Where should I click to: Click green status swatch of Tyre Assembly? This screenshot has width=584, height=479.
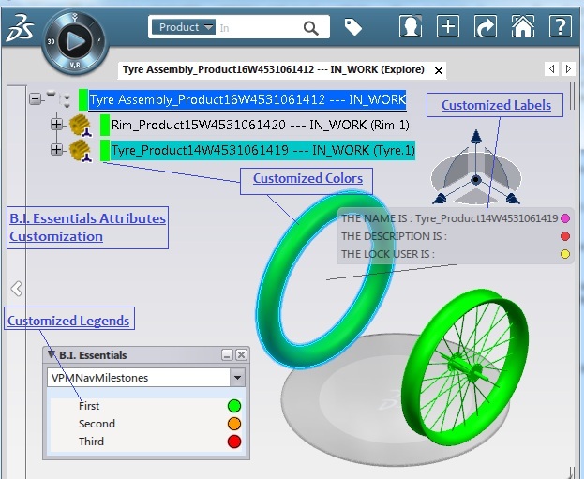click(x=83, y=99)
